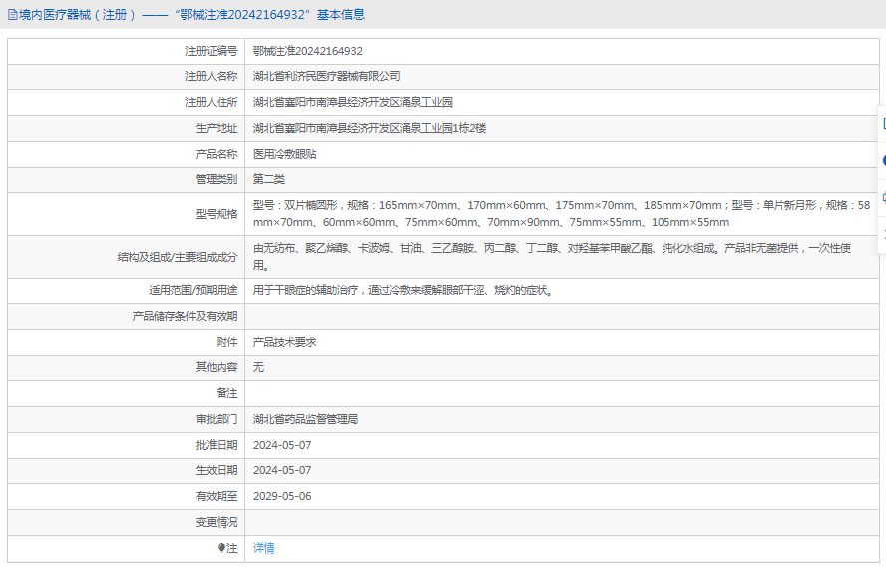The height and width of the screenshot is (568, 886).
Task: Click registration number 鄂械注准20242164932 in first row
Action: coord(307,51)
